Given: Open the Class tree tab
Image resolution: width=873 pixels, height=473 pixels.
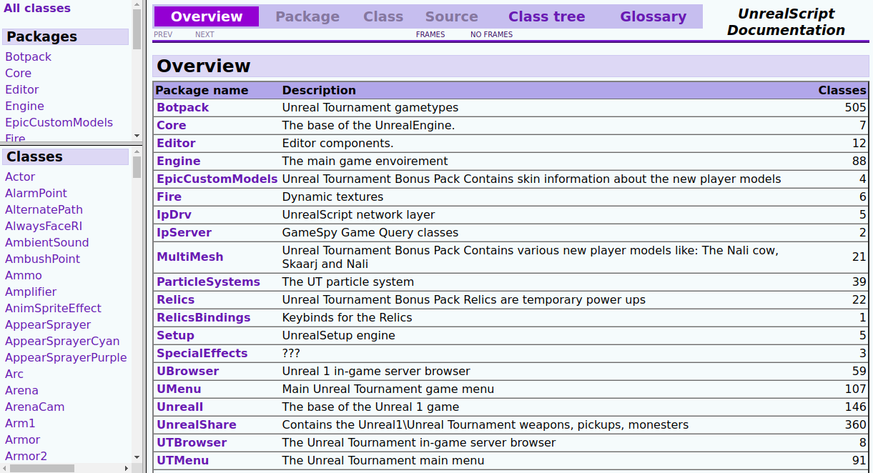Looking at the screenshot, I should tap(546, 16).
